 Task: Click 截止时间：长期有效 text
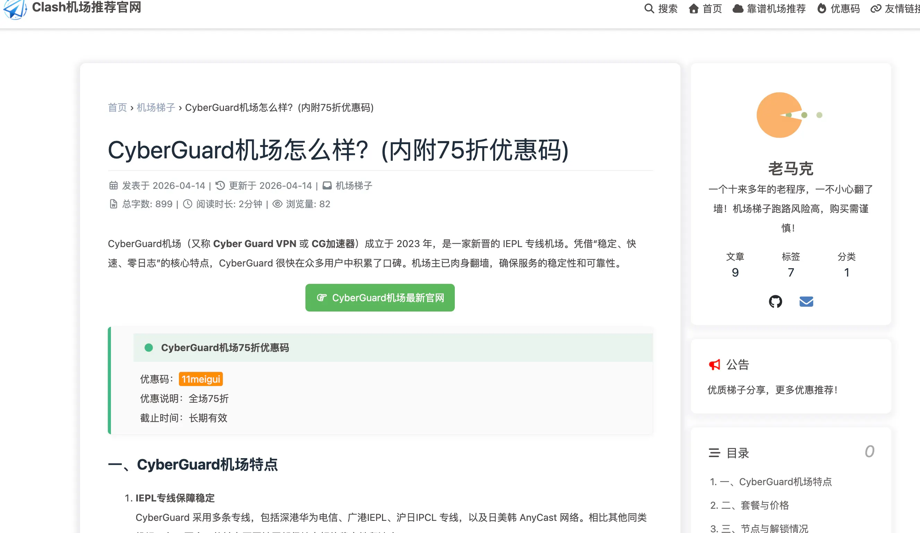(184, 418)
